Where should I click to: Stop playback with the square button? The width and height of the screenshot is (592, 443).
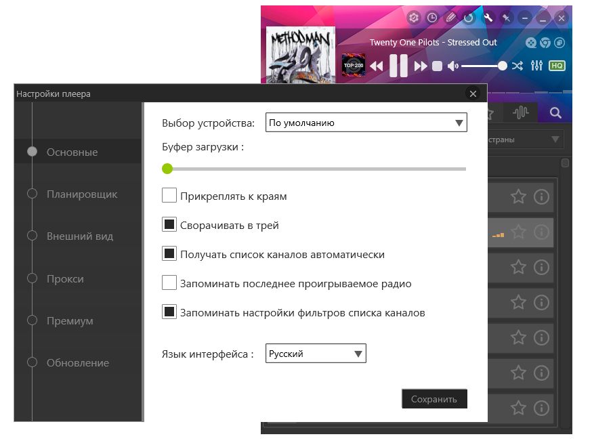[437, 66]
